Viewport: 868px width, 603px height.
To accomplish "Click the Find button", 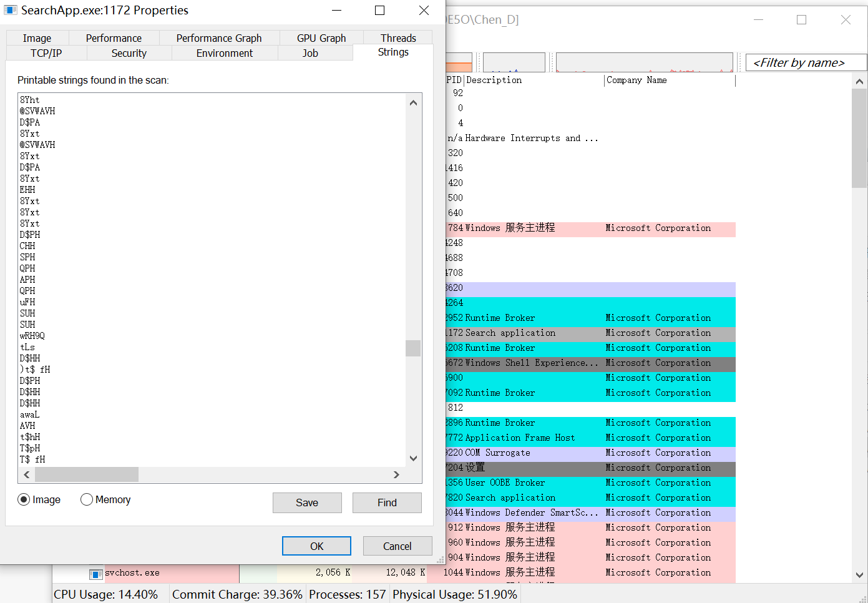I will click(x=386, y=502).
